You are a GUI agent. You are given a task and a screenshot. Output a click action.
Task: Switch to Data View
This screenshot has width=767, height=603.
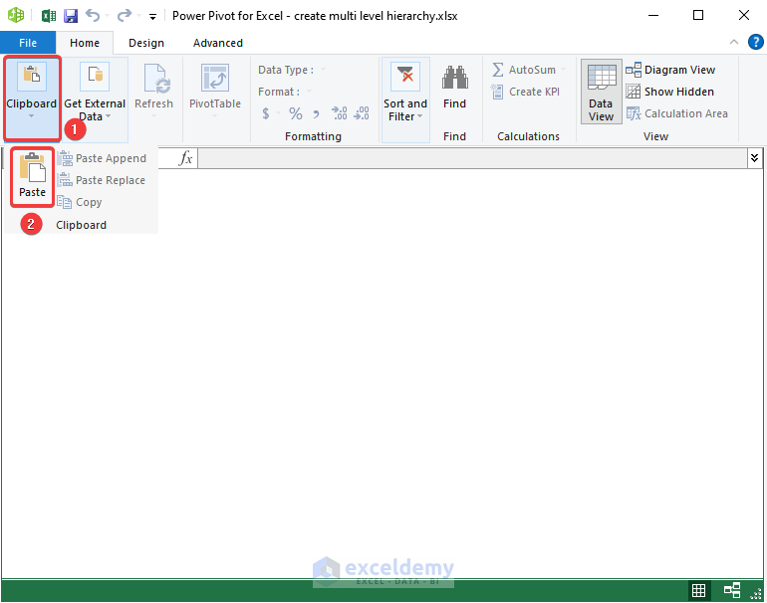(x=602, y=92)
